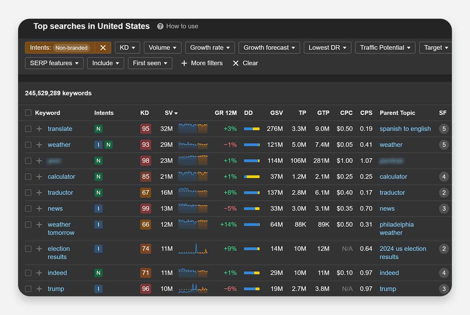Open the Growth forecast filter dropdown
Viewport: 470px width, 315px height.
click(x=269, y=48)
